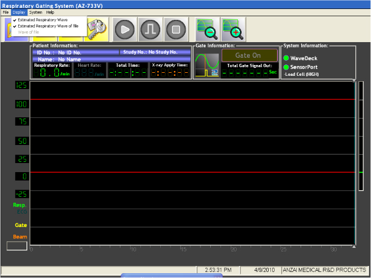The width and height of the screenshot is (371, 278).
Task: Click the SensorPort green status indicator
Action: click(287, 67)
